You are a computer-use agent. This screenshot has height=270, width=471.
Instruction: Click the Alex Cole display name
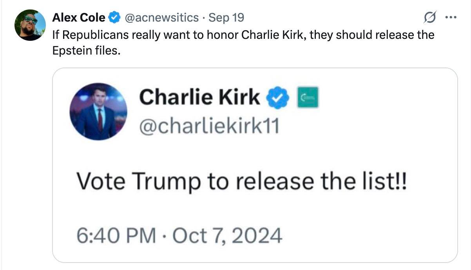(79, 18)
